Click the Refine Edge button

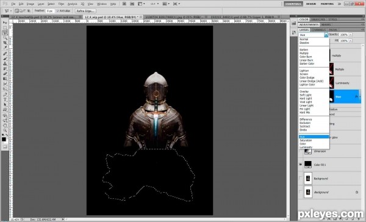pyautogui.click(x=85, y=11)
